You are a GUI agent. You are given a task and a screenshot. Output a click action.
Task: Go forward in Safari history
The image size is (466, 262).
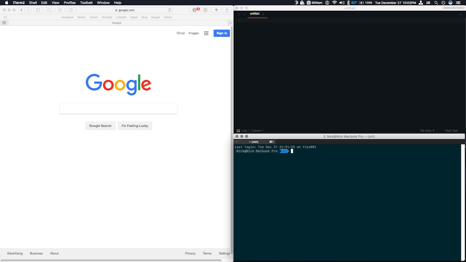click(x=28, y=10)
